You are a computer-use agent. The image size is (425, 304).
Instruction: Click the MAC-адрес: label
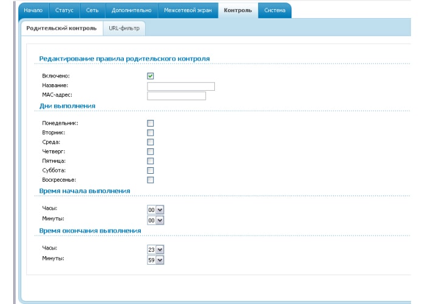coord(57,95)
